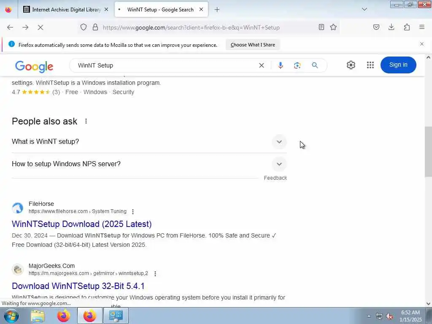The image size is (432, 324).
Task: List all tabs dropdown arrow
Action: click(364, 9)
